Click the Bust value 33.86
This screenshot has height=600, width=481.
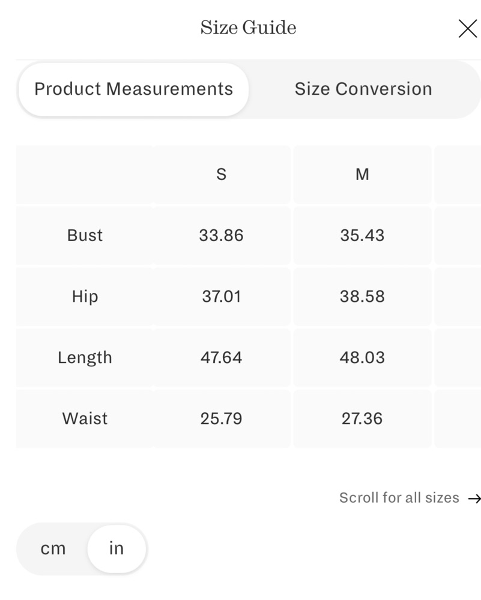point(222,235)
